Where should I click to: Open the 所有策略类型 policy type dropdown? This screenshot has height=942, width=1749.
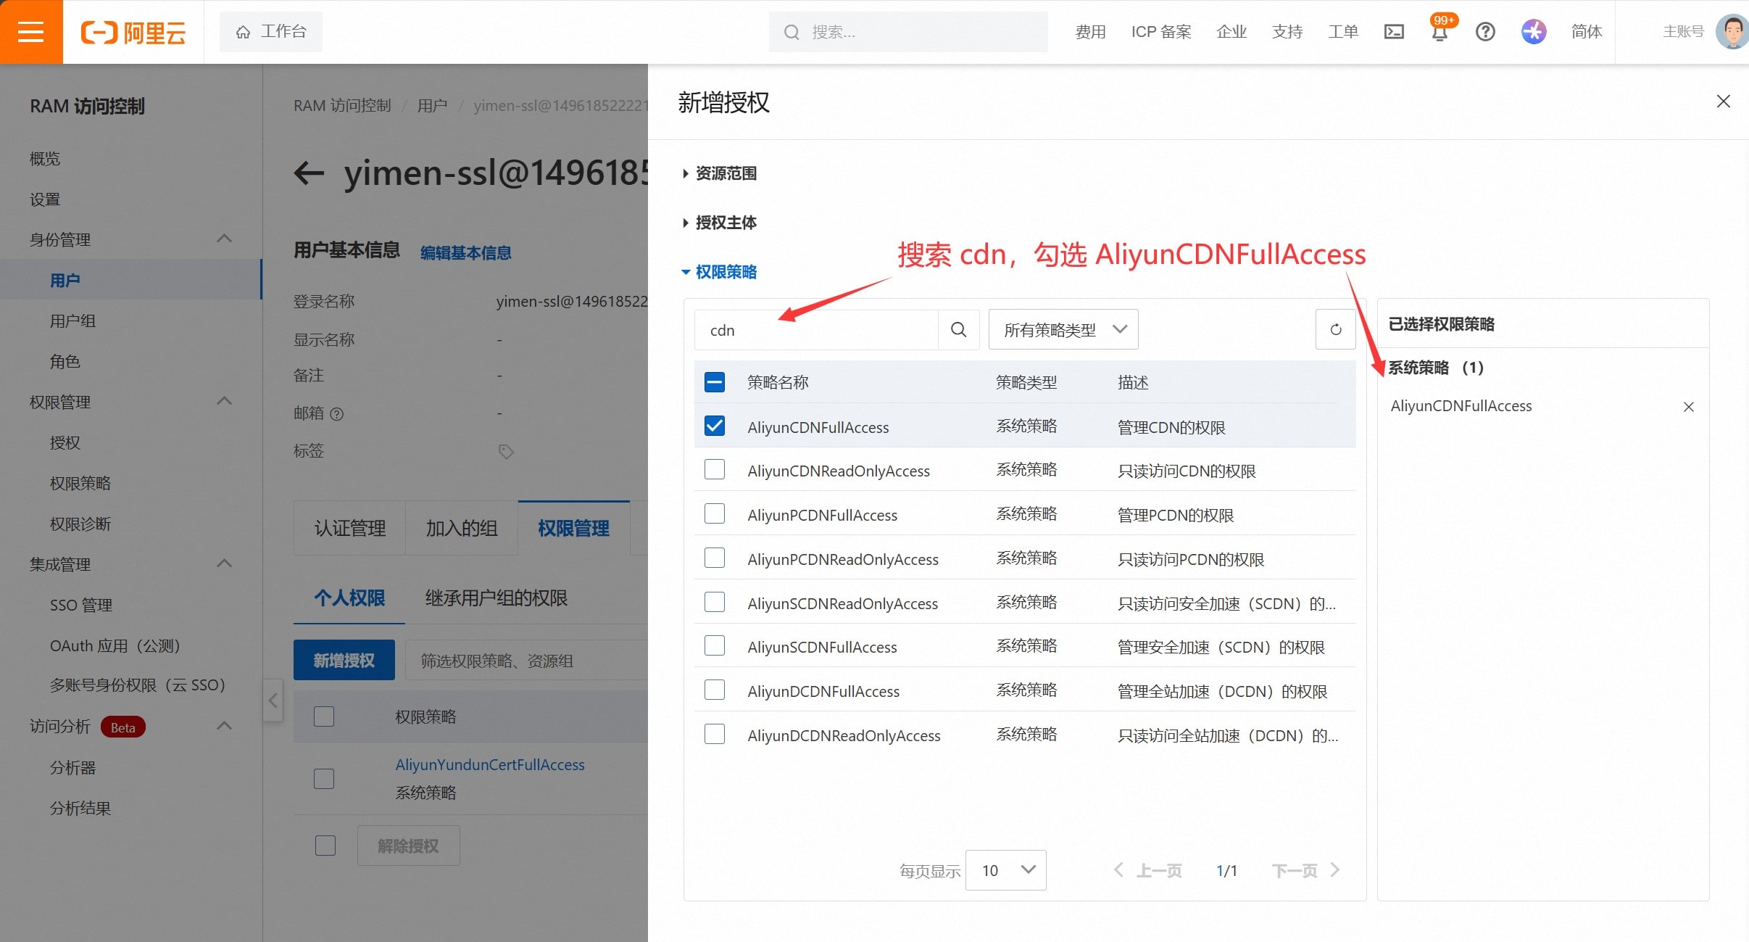tap(1063, 330)
